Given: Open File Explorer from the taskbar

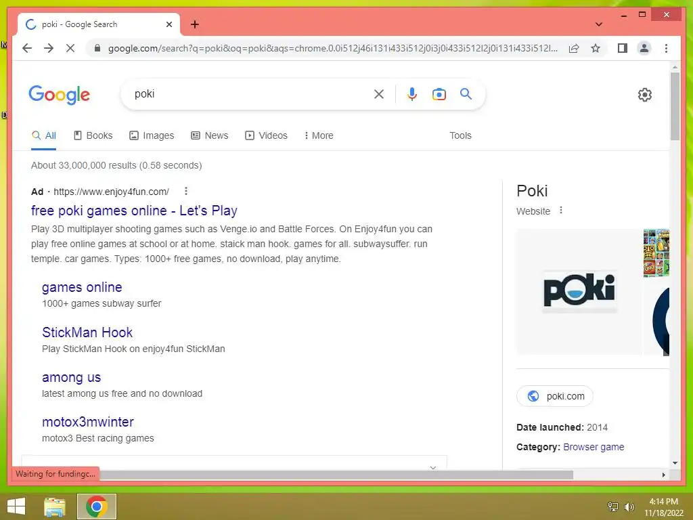Looking at the screenshot, I should click(x=55, y=506).
